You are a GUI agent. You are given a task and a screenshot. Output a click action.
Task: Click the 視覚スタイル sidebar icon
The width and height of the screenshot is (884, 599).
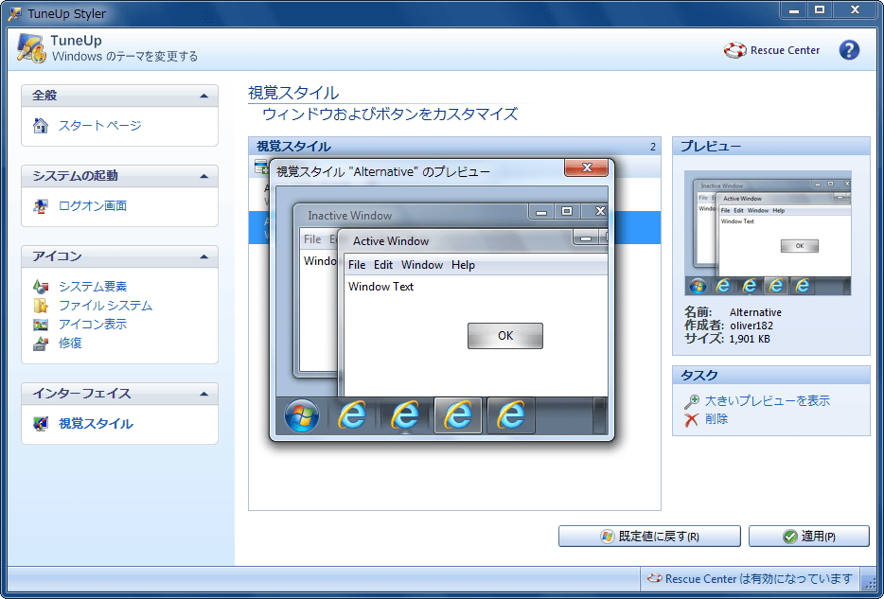coord(41,424)
